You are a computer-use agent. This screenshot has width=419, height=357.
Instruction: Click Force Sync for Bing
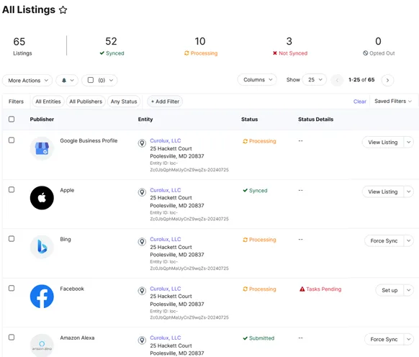point(384,241)
